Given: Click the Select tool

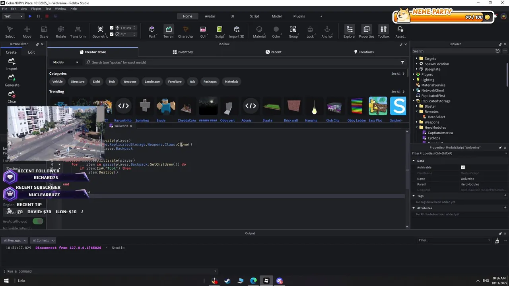Looking at the screenshot, I should pyautogui.click(x=10, y=32).
